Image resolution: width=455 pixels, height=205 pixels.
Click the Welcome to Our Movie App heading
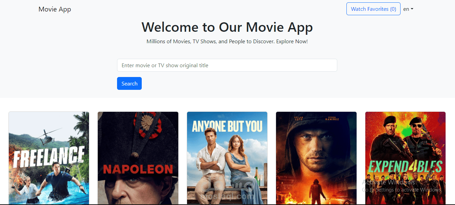coord(227,27)
